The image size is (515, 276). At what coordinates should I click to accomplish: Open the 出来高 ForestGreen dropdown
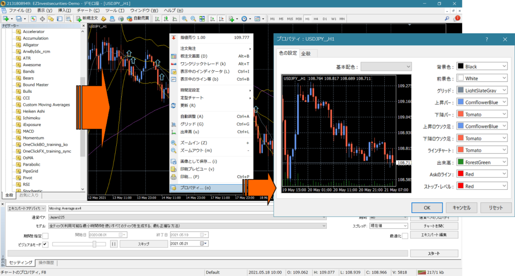(482, 162)
